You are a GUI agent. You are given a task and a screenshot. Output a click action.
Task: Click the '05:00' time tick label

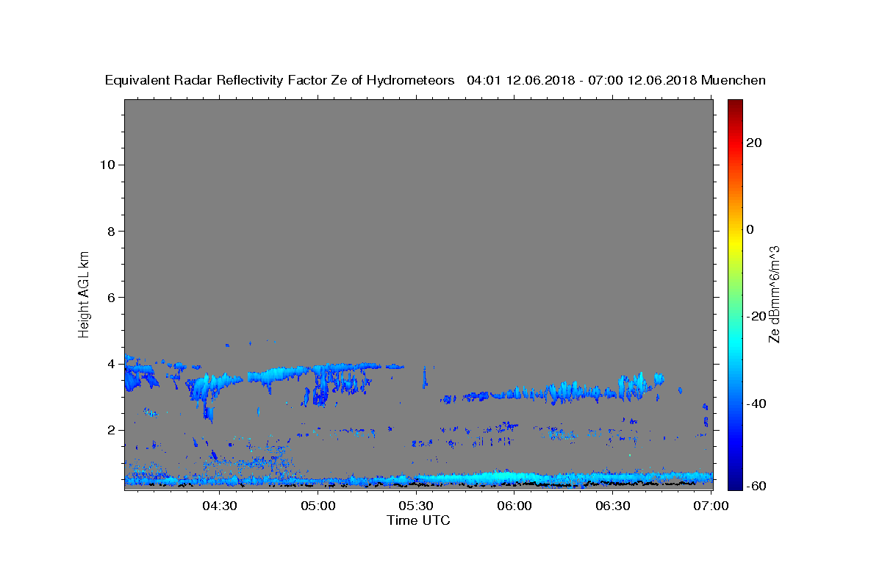pyautogui.click(x=318, y=506)
